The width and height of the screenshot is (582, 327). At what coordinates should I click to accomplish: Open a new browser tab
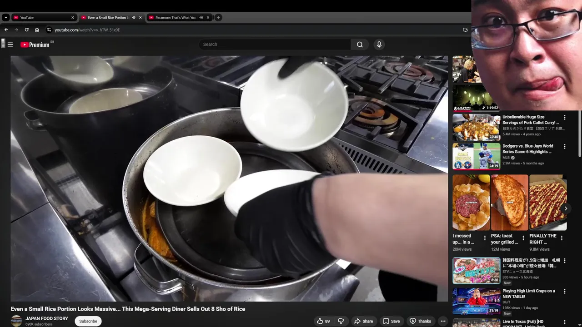pos(218,18)
